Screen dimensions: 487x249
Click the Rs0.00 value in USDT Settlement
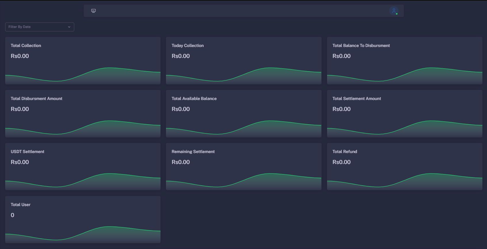click(20, 162)
